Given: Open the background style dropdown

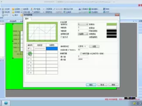Looking at the screenshot, I should [83, 24].
